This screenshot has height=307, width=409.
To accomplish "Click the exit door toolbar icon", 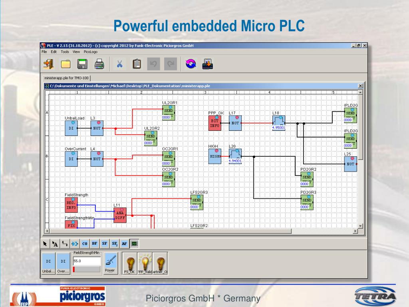I will point(48,64).
